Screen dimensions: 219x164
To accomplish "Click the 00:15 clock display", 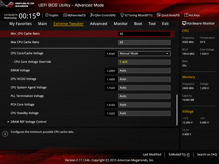I will [27, 16].
